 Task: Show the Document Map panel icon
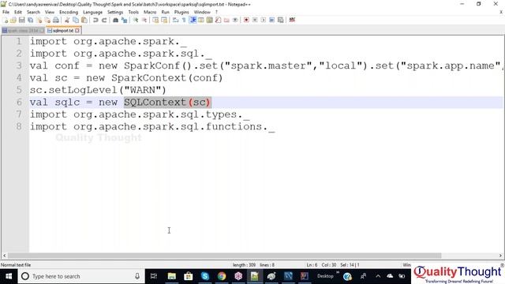point(210,20)
